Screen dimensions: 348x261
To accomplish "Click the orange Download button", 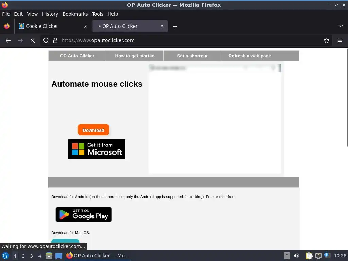I will (x=93, y=130).
